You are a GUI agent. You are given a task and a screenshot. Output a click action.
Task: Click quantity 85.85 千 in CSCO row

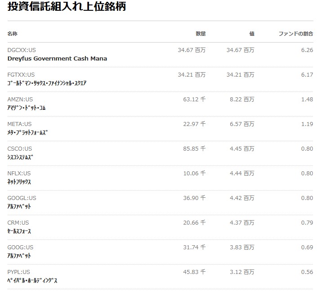(194, 149)
